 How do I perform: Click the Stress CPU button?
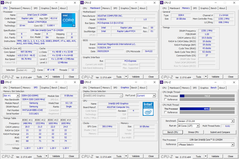[x=193, y=132]
